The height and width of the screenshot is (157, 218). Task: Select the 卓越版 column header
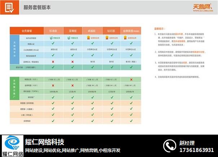(92, 31)
